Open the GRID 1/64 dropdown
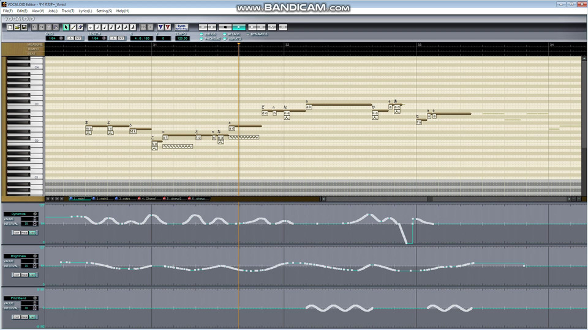Screen dimensions: 588x330 click(x=61, y=38)
